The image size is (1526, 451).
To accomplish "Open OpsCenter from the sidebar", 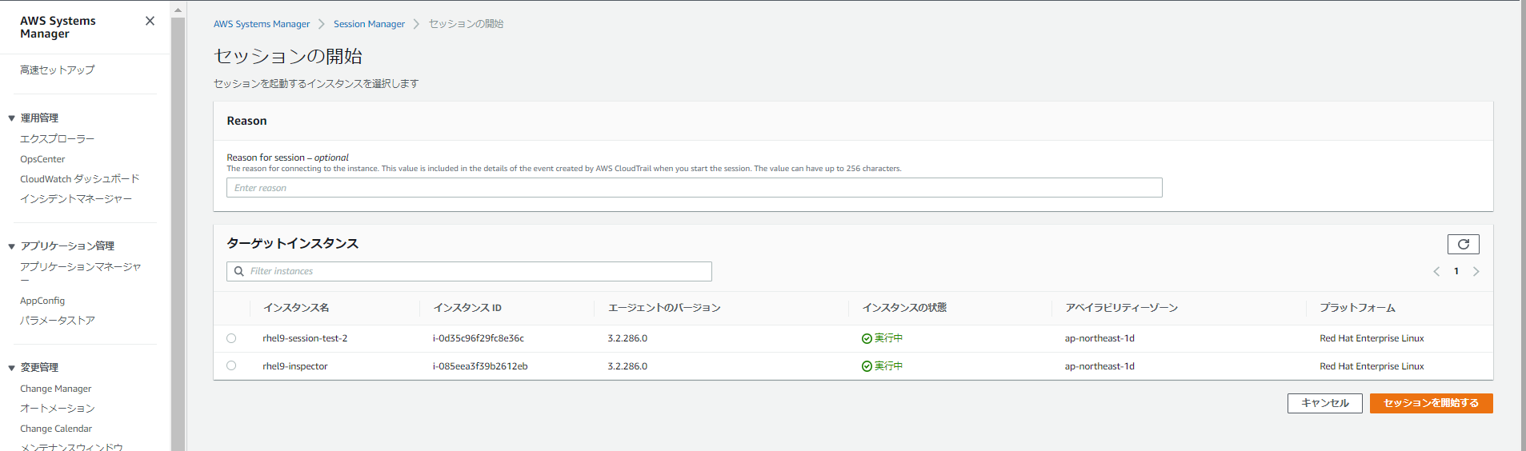I will pos(42,159).
